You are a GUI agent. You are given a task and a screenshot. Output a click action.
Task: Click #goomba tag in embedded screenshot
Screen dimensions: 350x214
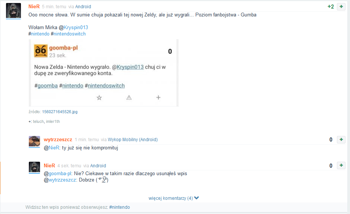pos(46,86)
